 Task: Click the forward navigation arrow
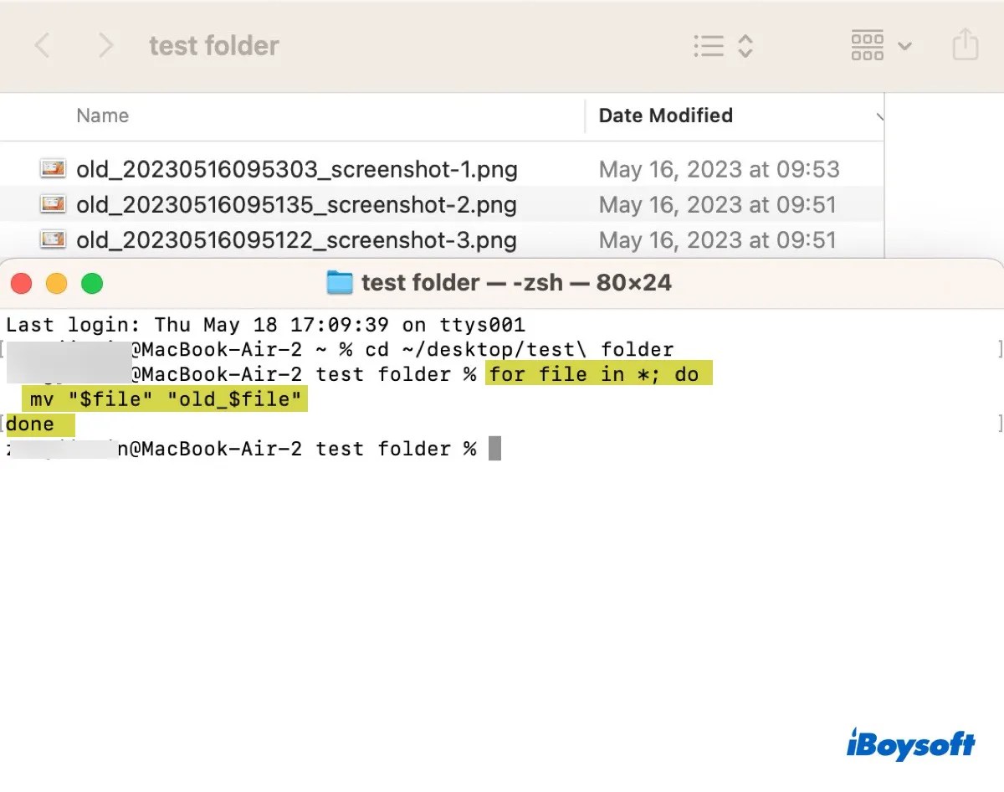[x=105, y=46]
